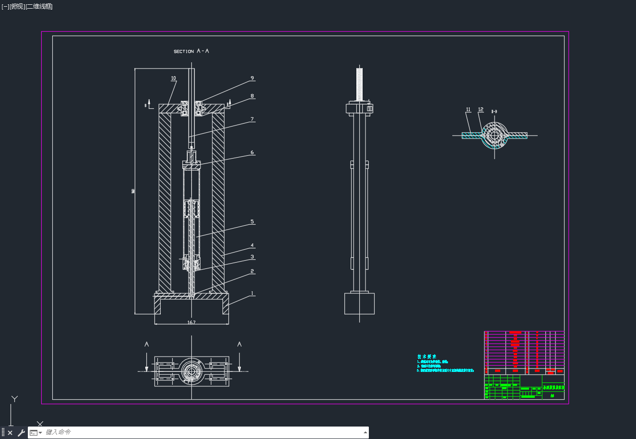Select part callout number 5
The image size is (636, 439).
coord(252,221)
